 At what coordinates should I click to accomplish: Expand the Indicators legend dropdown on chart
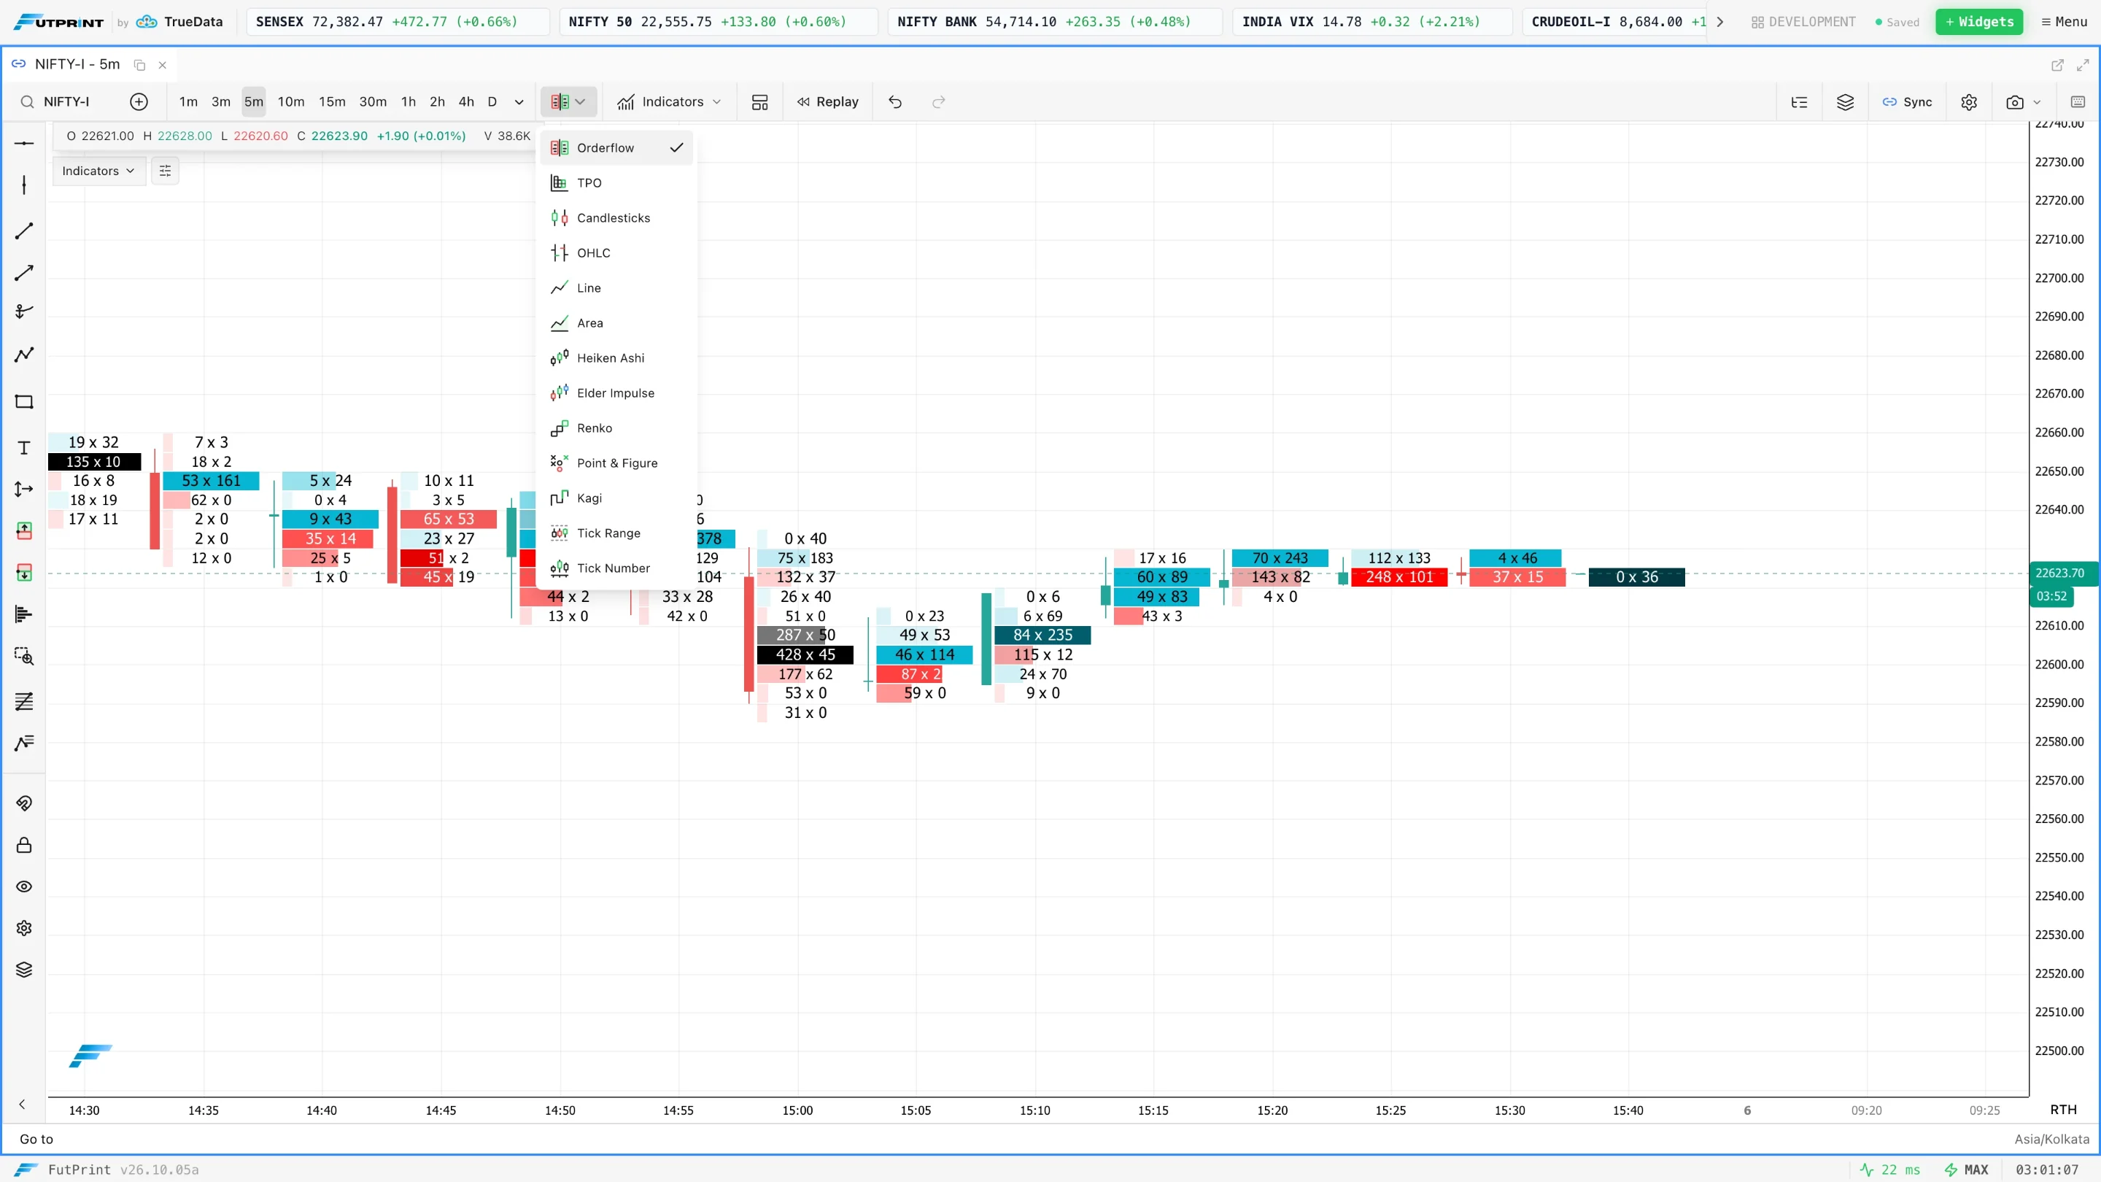[x=98, y=171]
